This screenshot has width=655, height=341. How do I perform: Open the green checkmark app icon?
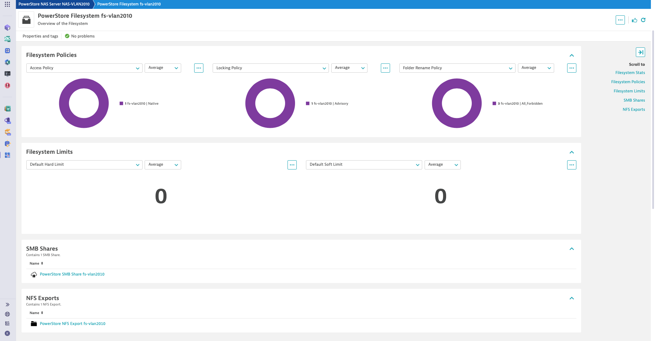point(7,109)
